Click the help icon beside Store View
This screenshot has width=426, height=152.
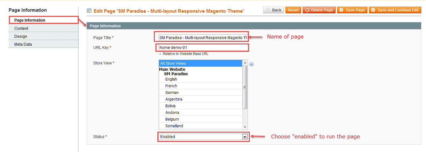tap(251, 64)
